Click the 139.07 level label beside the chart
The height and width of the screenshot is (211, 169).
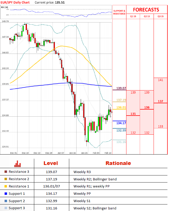(x=121, y=88)
